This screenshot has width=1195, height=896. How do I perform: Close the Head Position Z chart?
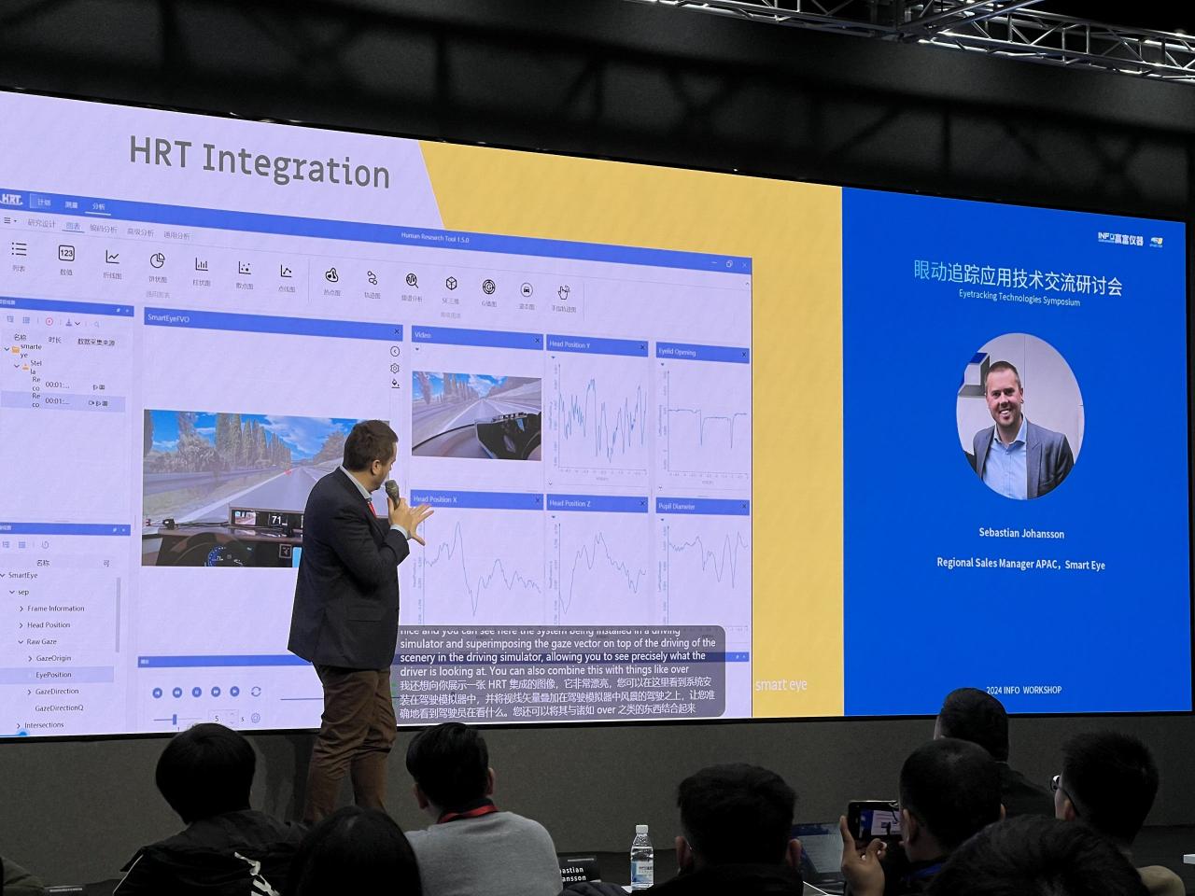point(642,504)
